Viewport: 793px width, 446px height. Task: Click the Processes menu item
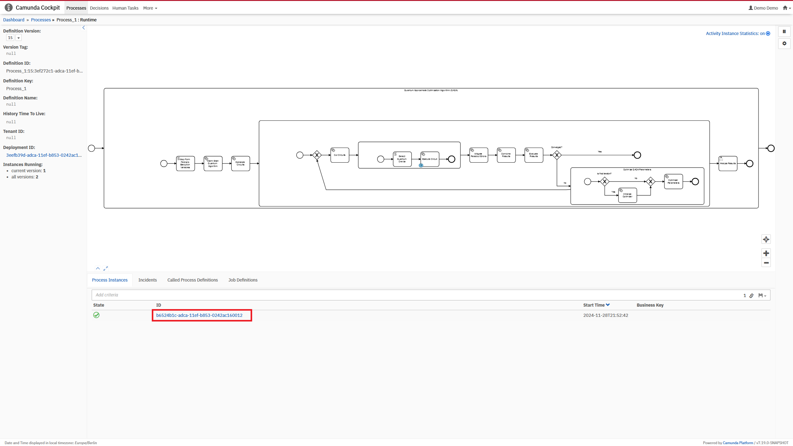tap(76, 8)
